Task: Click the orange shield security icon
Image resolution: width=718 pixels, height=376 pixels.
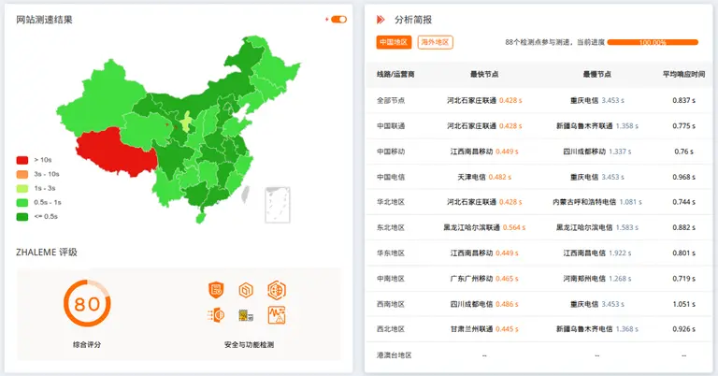Action: tap(216, 290)
